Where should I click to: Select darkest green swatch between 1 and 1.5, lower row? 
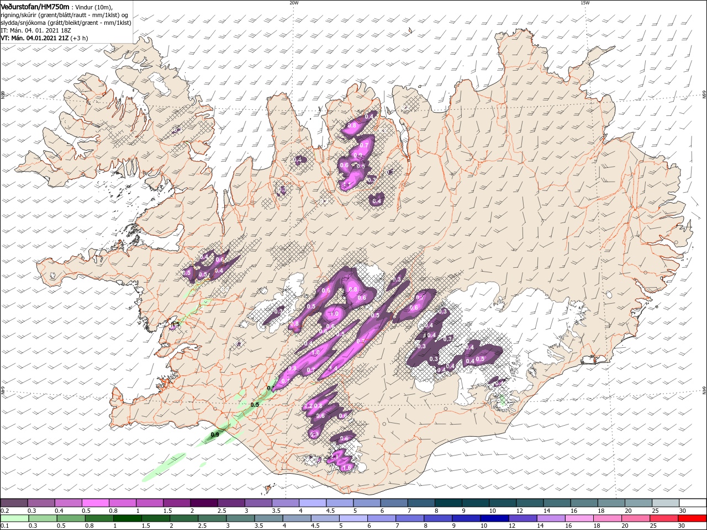tap(127, 518)
